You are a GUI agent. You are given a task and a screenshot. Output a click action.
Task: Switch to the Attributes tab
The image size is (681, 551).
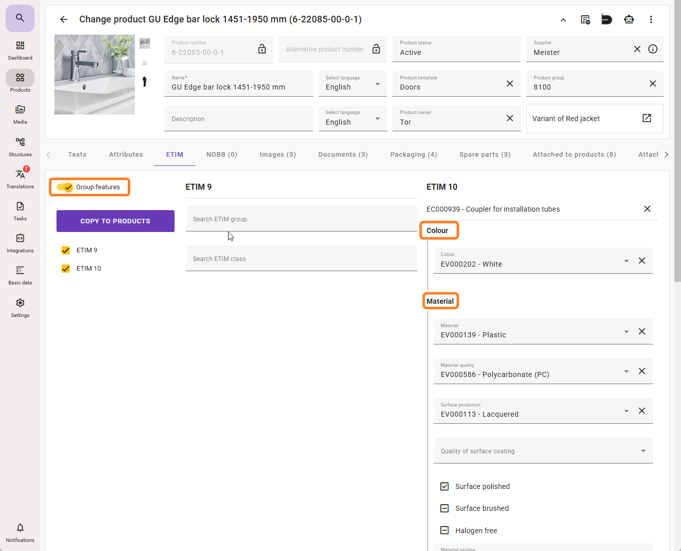tap(126, 155)
